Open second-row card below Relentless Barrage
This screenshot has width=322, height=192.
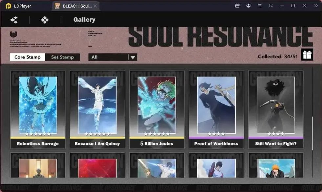pyautogui.click(x=38, y=165)
